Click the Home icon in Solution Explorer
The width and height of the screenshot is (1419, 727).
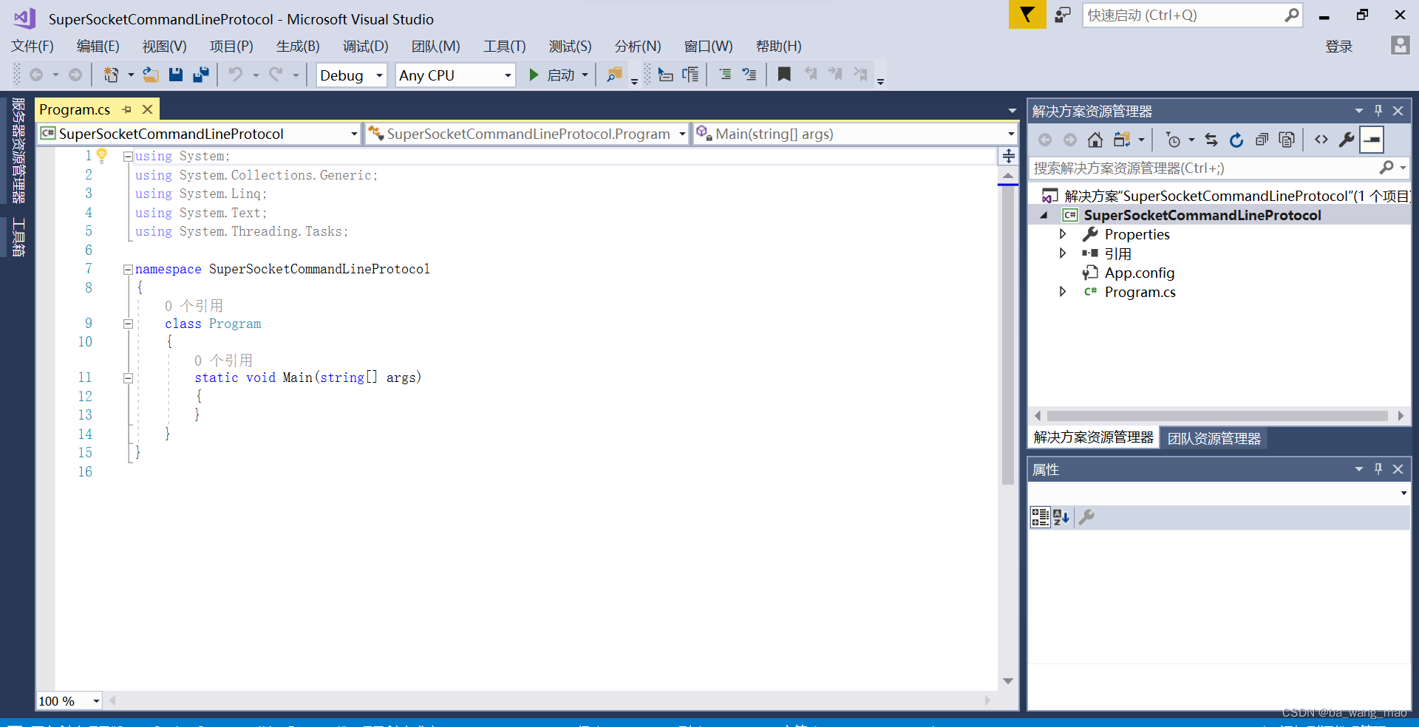pyautogui.click(x=1095, y=140)
